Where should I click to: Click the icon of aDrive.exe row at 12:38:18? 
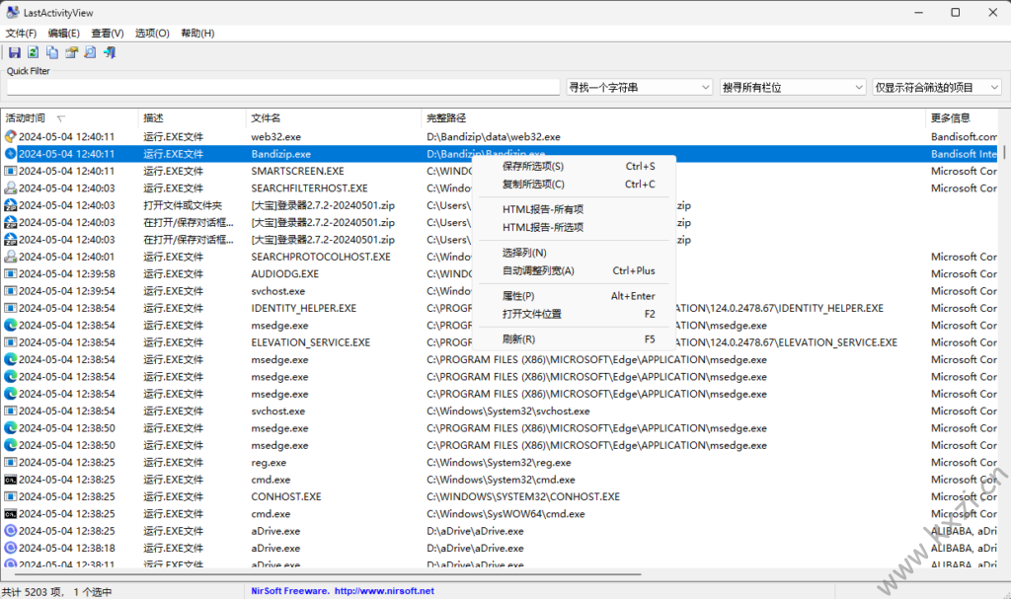point(10,548)
